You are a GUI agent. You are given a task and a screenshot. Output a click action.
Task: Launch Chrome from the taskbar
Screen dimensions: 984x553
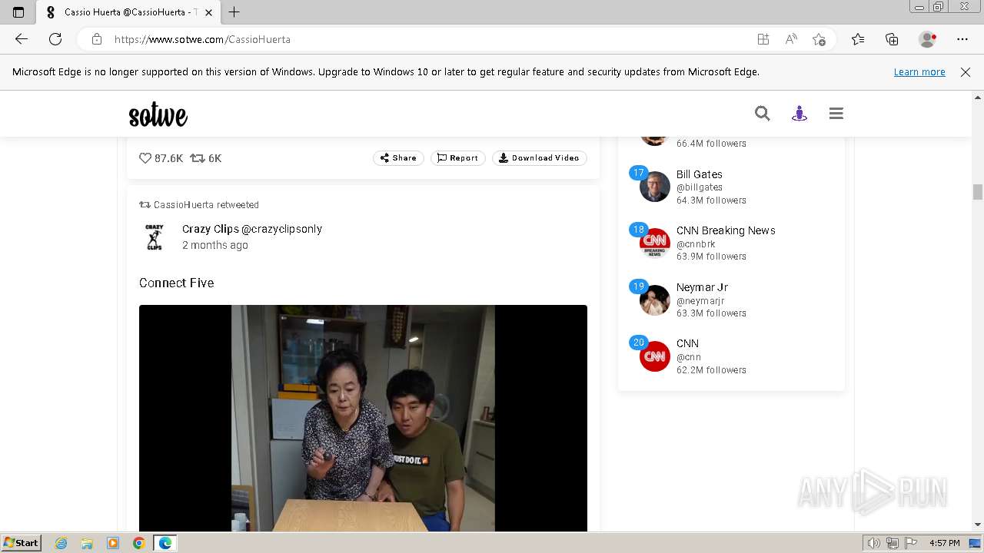pyautogui.click(x=138, y=543)
